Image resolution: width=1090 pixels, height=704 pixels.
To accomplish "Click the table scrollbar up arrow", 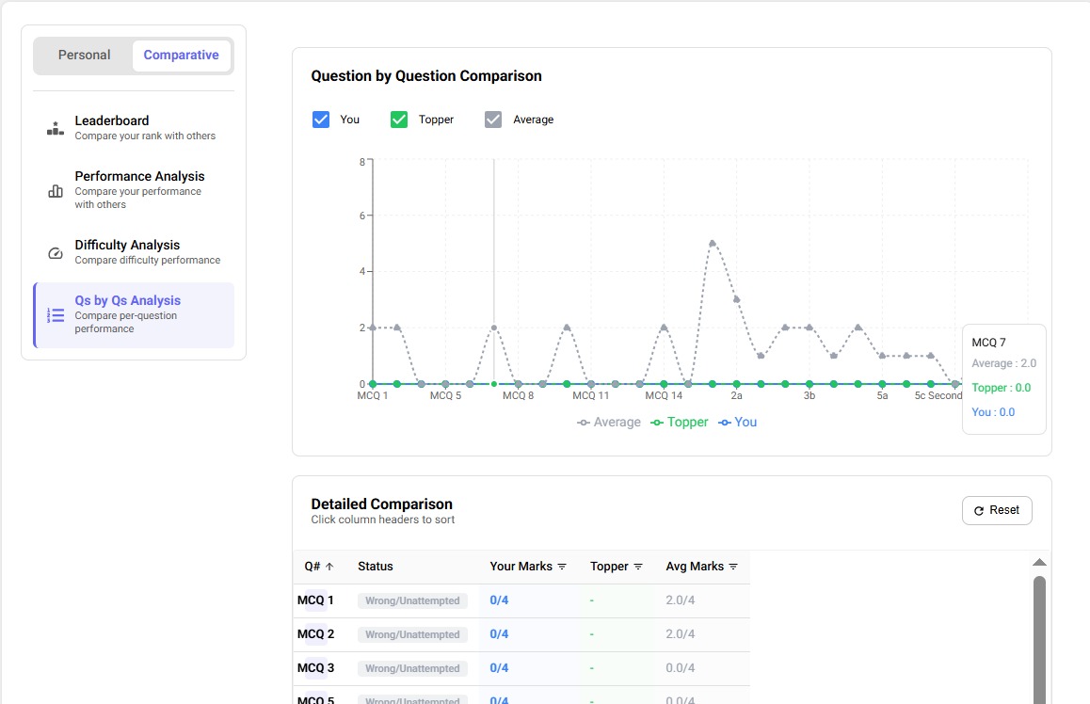I will tap(1039, 562).
